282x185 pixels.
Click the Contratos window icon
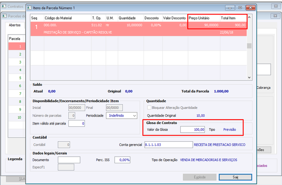4,6
